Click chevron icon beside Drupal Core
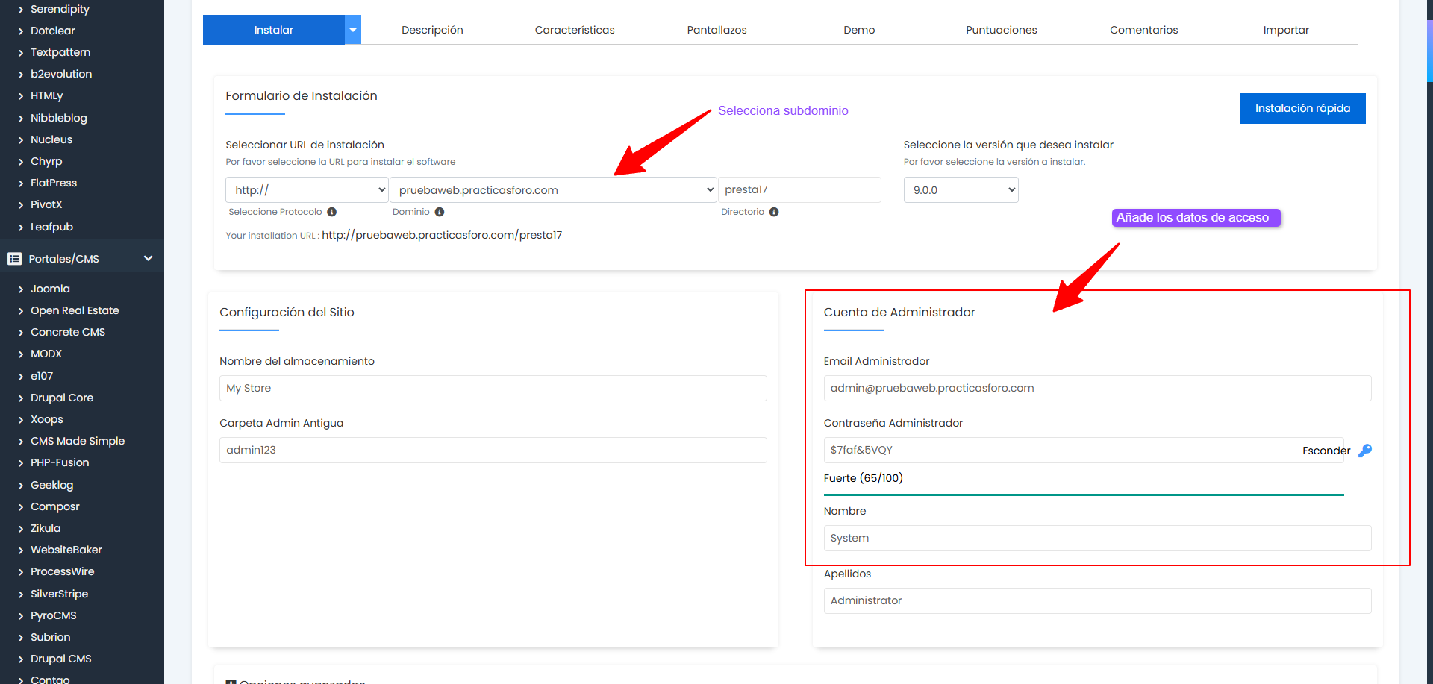The height and width of the screenshot is (684, 1433). (x=21, y=398)
